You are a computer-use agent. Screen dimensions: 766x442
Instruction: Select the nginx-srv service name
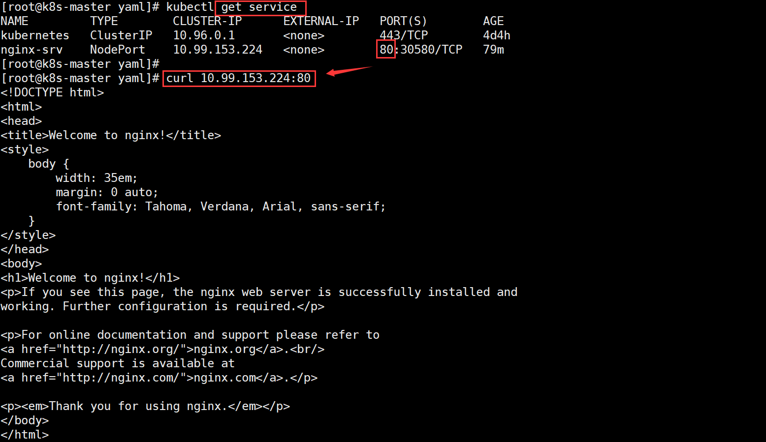tap(32, 50)
